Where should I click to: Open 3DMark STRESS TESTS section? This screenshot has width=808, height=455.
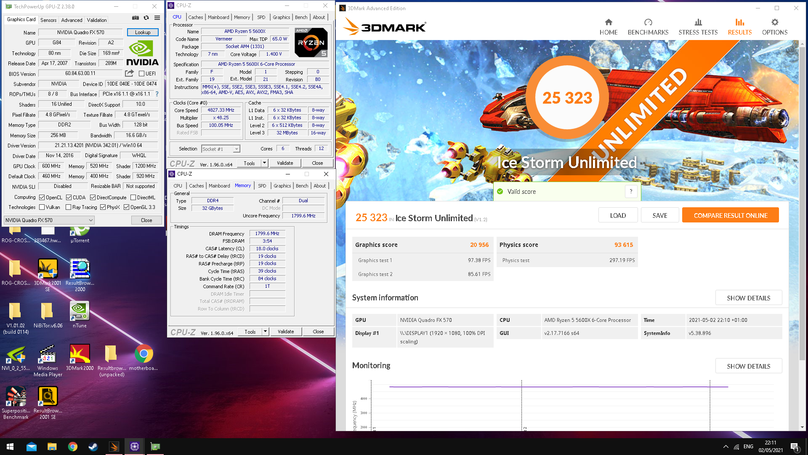tap(698, 27)
